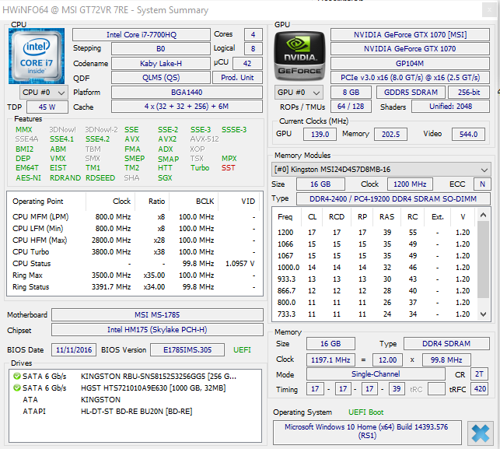Open the CPU #0 selector dropdown
The width and height of the screenshot is (500, 449).
coord(44,93)
